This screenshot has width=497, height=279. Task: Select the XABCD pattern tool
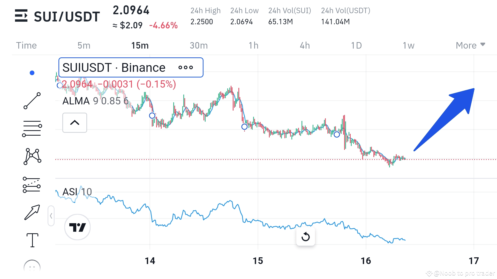(32, 156)
